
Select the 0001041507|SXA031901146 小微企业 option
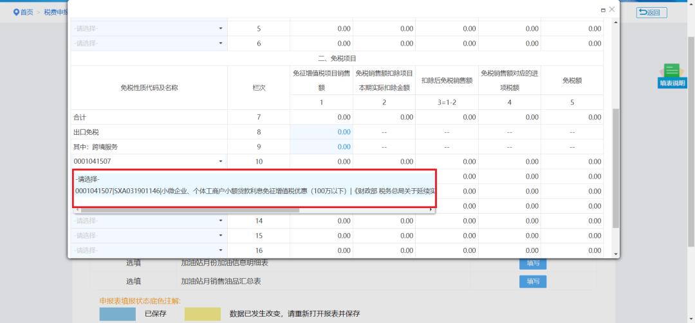[x=254, y=191]
